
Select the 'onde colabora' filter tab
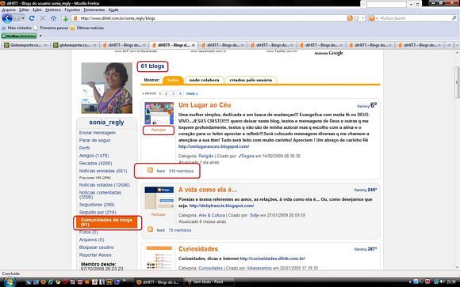204,80
